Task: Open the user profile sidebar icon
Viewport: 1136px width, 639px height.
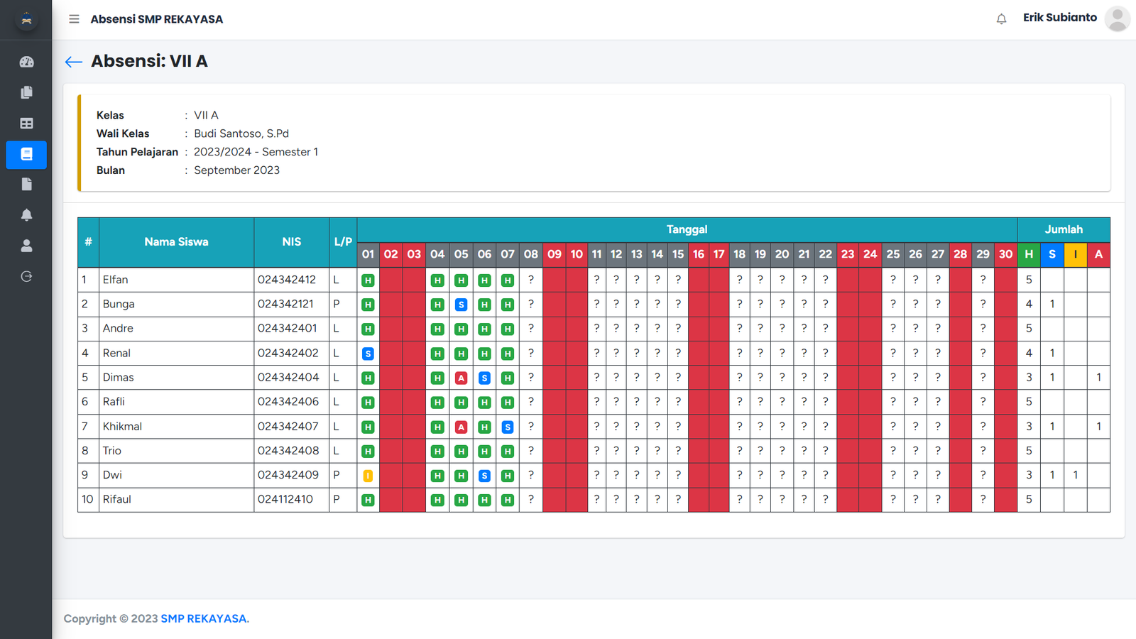Action: click(26, 246)
